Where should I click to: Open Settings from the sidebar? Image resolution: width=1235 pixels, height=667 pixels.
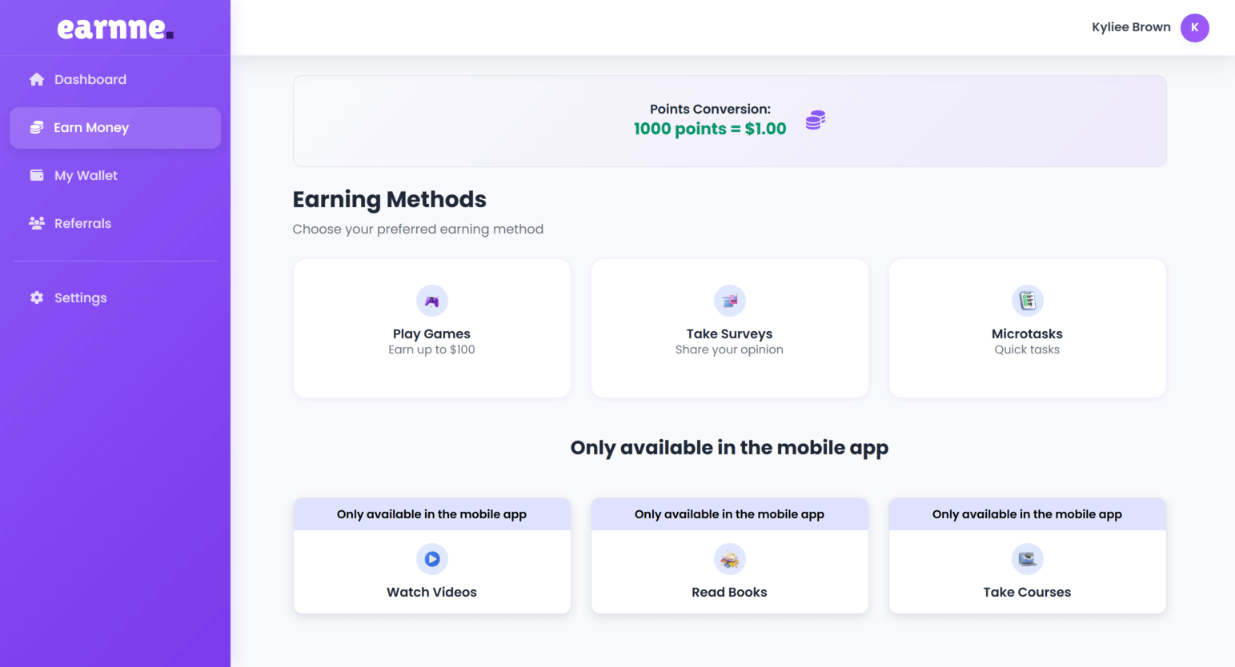point(80,298)
